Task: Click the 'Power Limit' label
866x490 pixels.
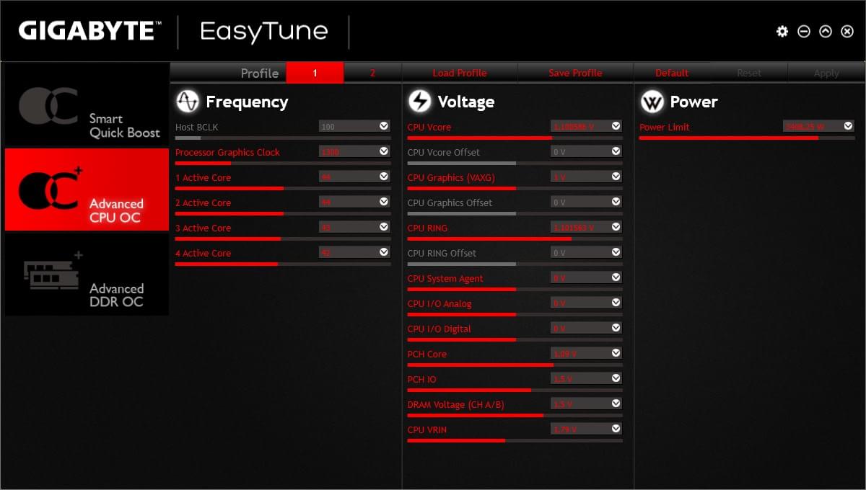Action: [x=664, y=127]
